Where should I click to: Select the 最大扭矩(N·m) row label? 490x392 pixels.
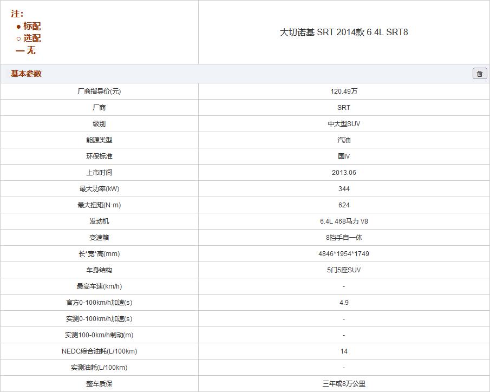[x=99, y=205]
